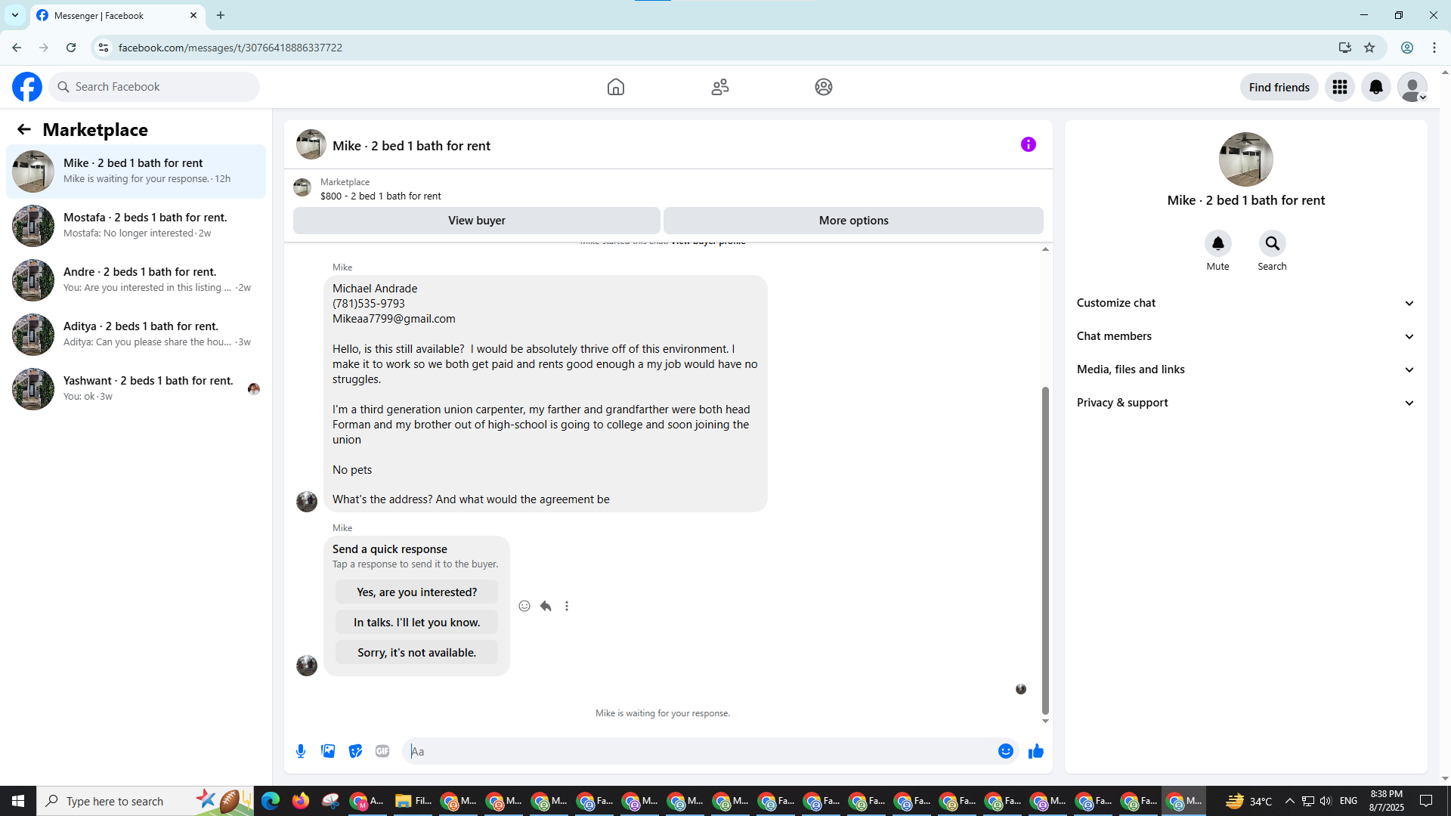Focus the message text input box

click(699, 751)
